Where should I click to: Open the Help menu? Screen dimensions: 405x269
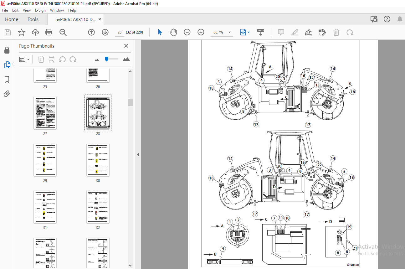[x=72, y=10]
